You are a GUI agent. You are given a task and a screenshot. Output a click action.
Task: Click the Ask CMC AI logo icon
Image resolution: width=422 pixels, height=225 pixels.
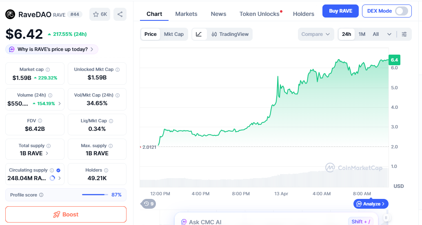[184, 222]
